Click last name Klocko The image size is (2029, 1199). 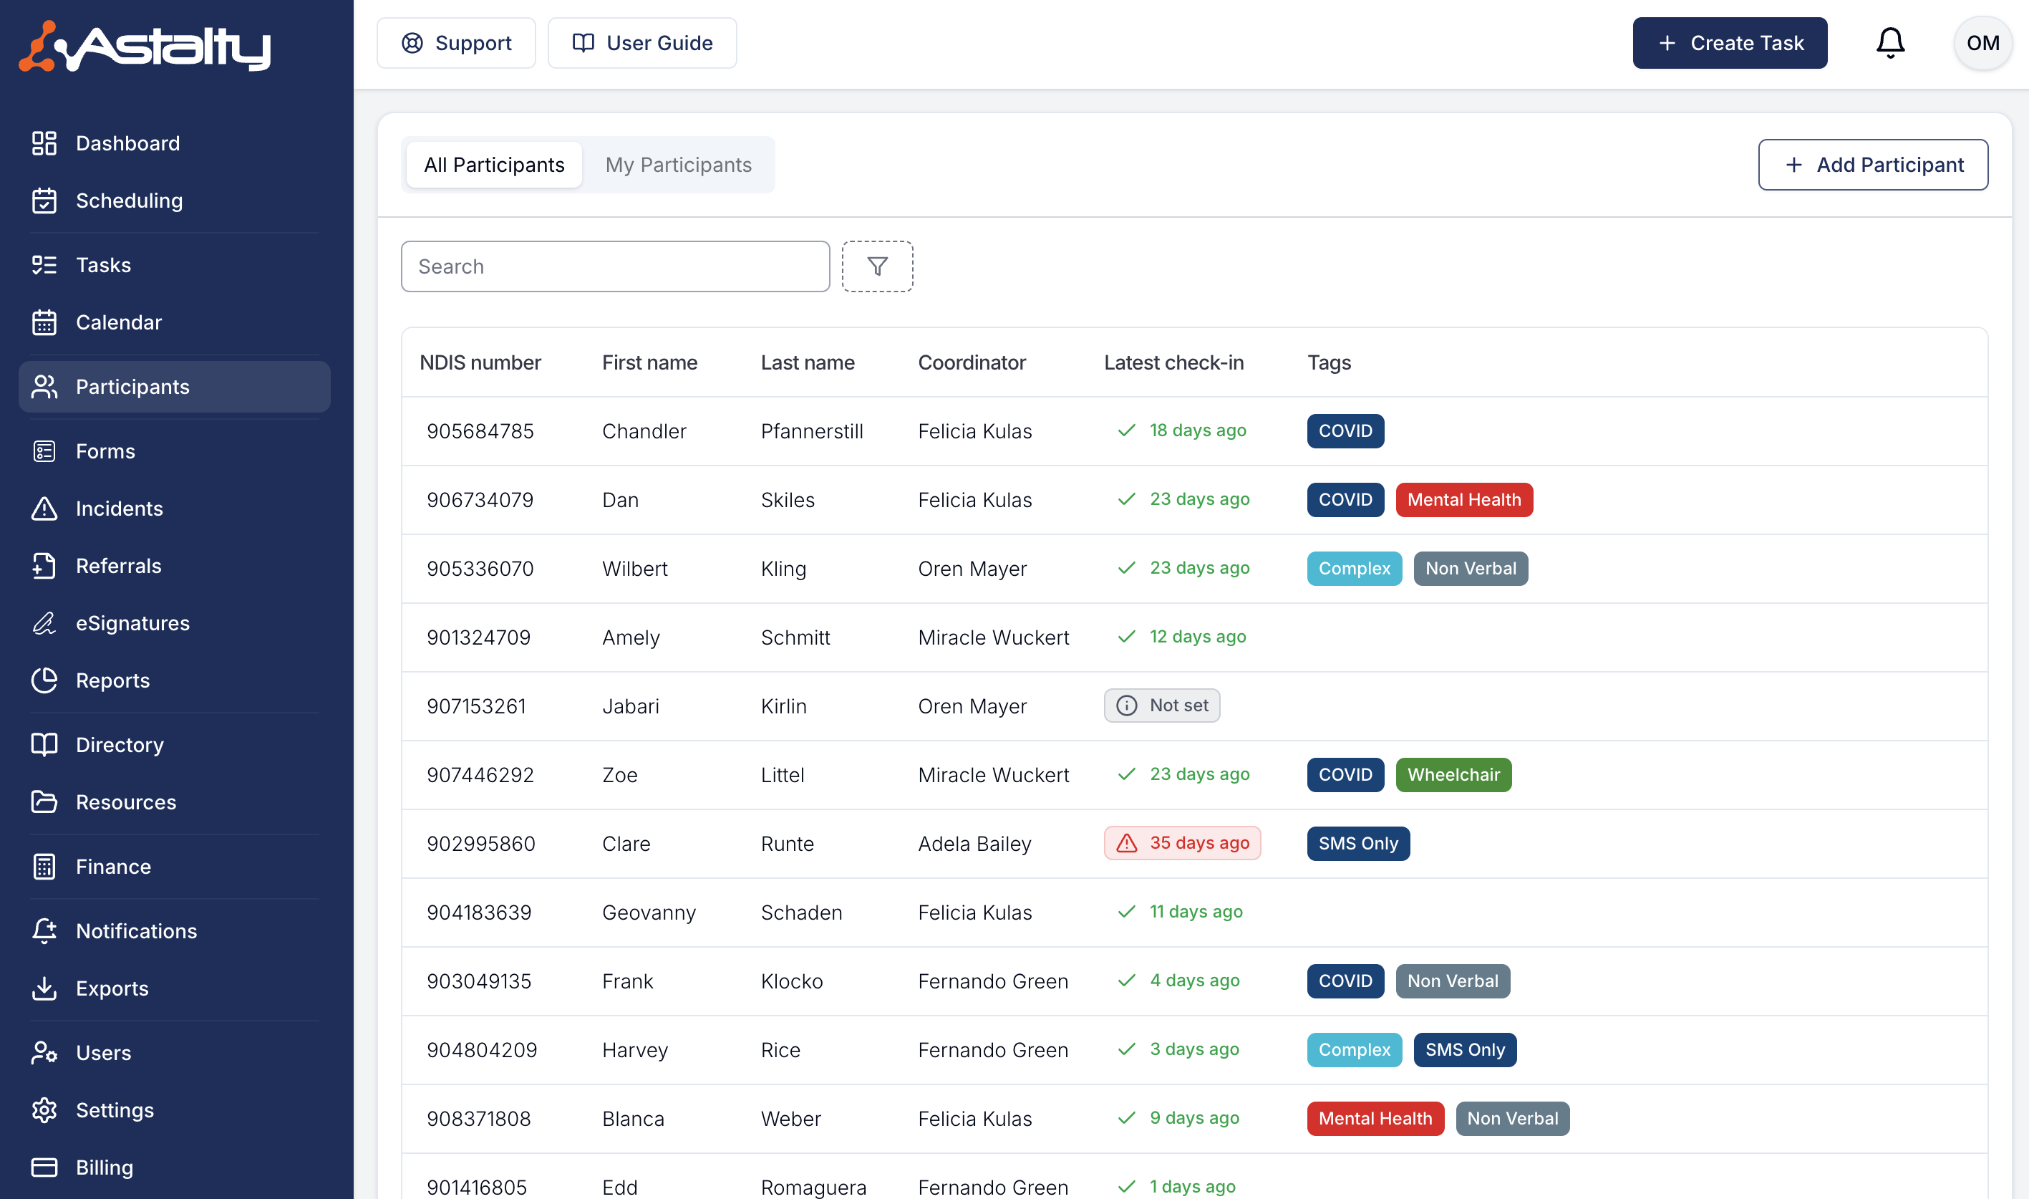[x=791, y=981]
